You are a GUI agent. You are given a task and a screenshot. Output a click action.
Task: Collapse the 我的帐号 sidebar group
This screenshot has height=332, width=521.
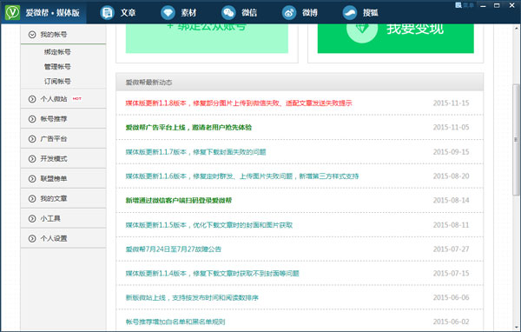tap(63, 34)
